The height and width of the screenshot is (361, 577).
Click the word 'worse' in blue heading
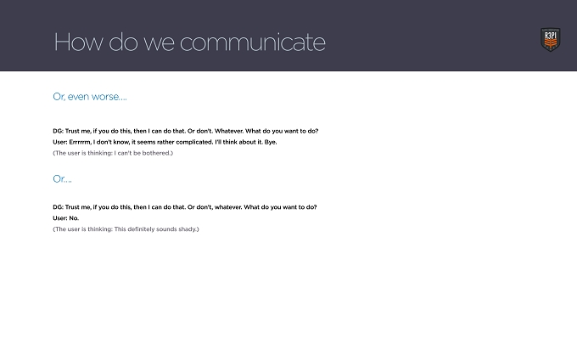point(104,97)
